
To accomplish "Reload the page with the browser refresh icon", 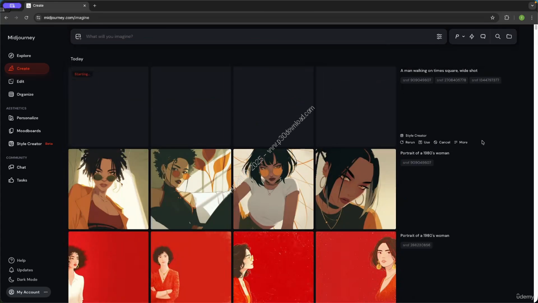I will [26, 18].
